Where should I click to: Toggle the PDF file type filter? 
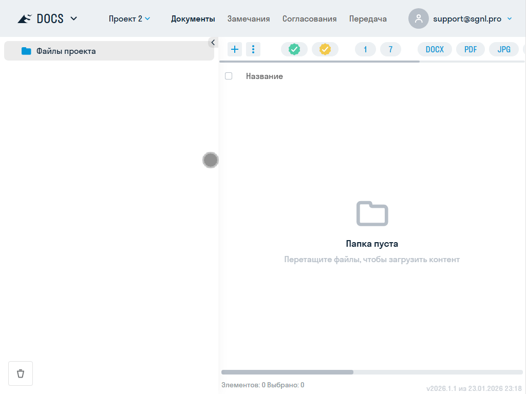(471, 49)
